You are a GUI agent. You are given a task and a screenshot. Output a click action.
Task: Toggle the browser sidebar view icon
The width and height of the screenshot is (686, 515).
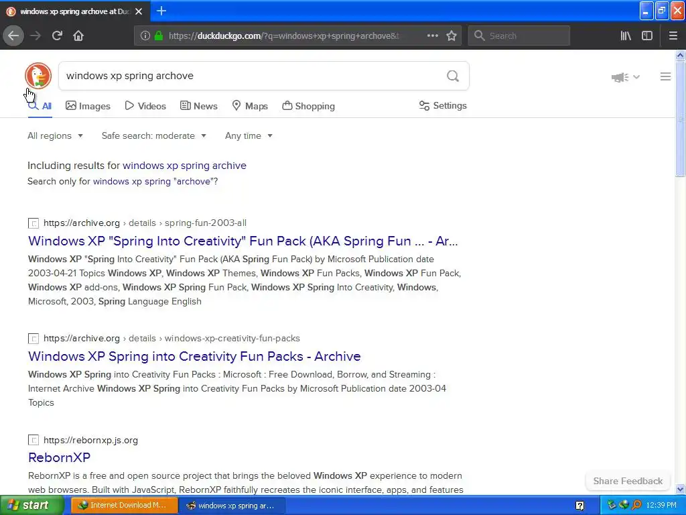click(x=647, y=36)
